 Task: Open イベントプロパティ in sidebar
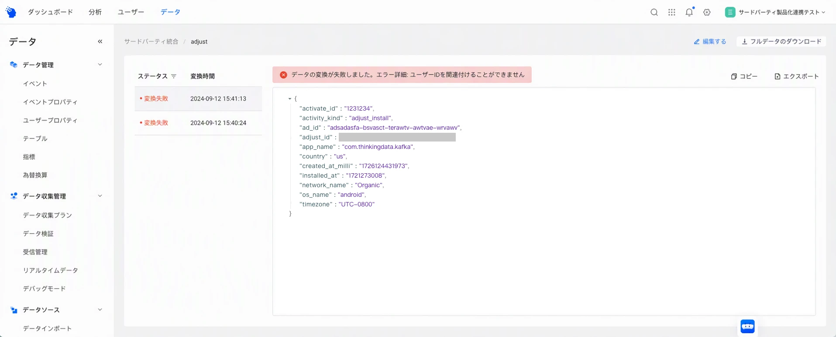pos(50,102)
